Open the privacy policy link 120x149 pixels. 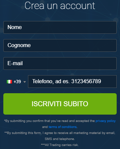click(x=106, y=121)
